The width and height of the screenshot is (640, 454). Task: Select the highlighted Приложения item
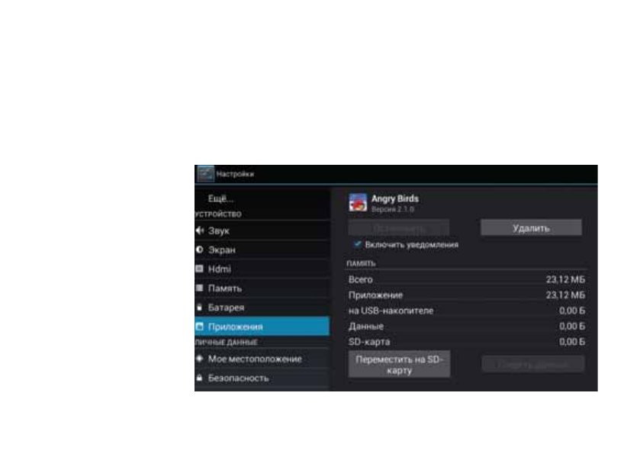pos(262,327)
